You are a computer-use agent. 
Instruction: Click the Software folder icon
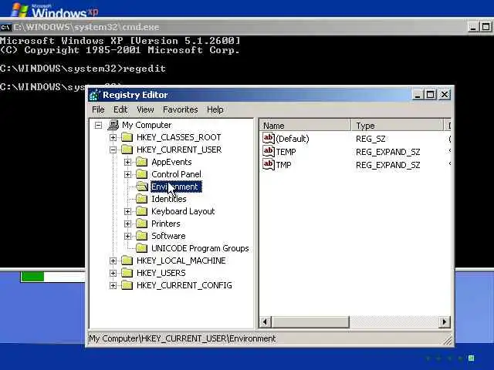(142, 236)
